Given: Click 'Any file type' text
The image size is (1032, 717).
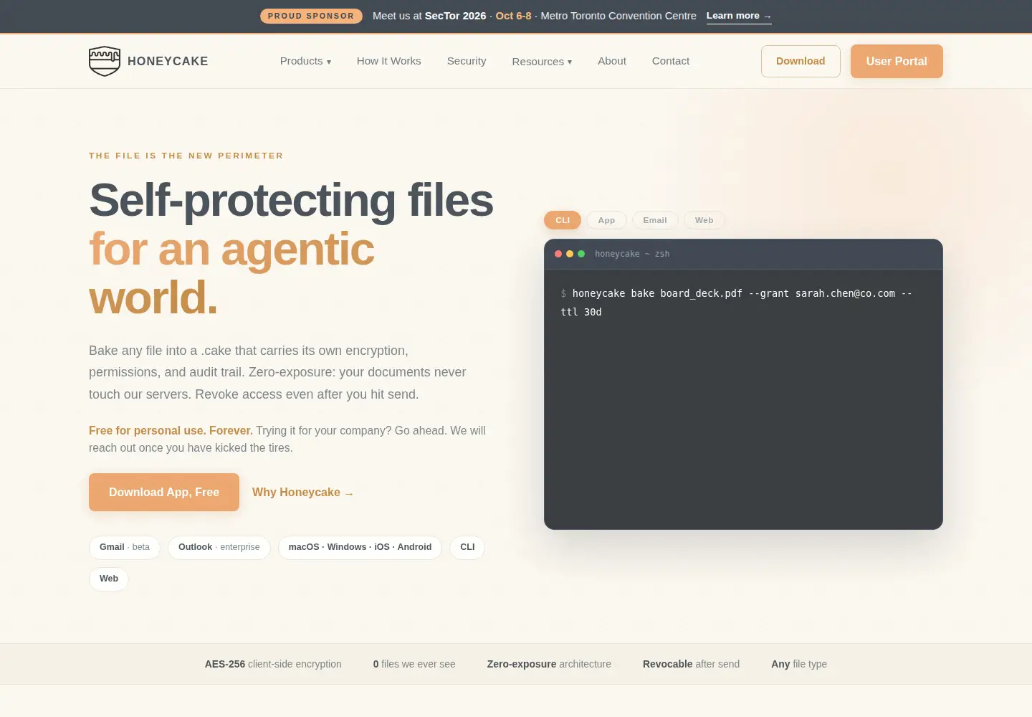Looking at the screenshot, I should tap(799, 664).
